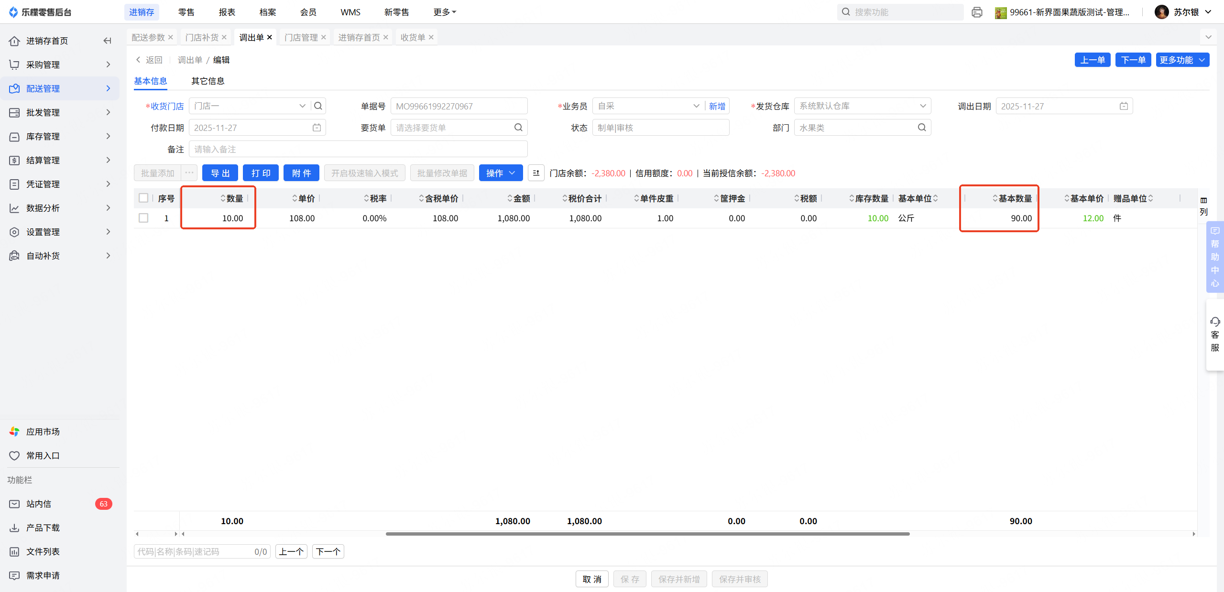
Task: Open 站内信 mail in sidebar
Action: [x=38, y=504]
